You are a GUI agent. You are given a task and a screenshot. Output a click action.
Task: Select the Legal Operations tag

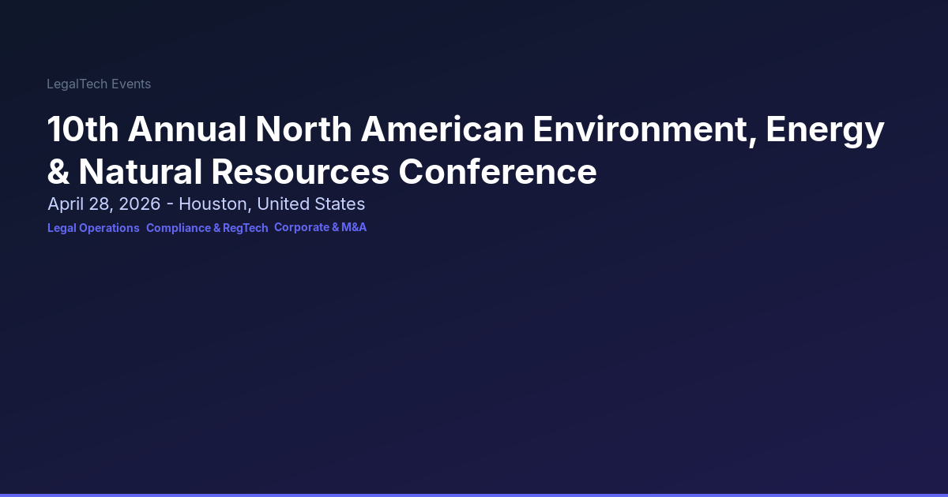[x=93, y=228]
